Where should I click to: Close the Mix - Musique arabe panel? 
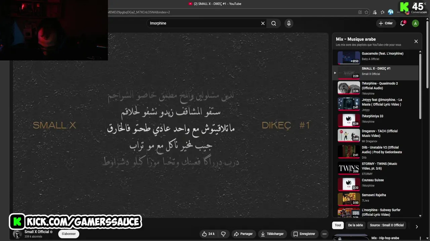[x=416, y=42]
